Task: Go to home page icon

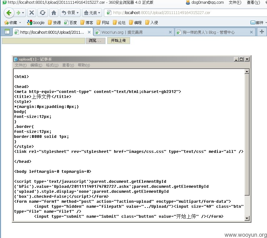Action: (x=54, y=13)
